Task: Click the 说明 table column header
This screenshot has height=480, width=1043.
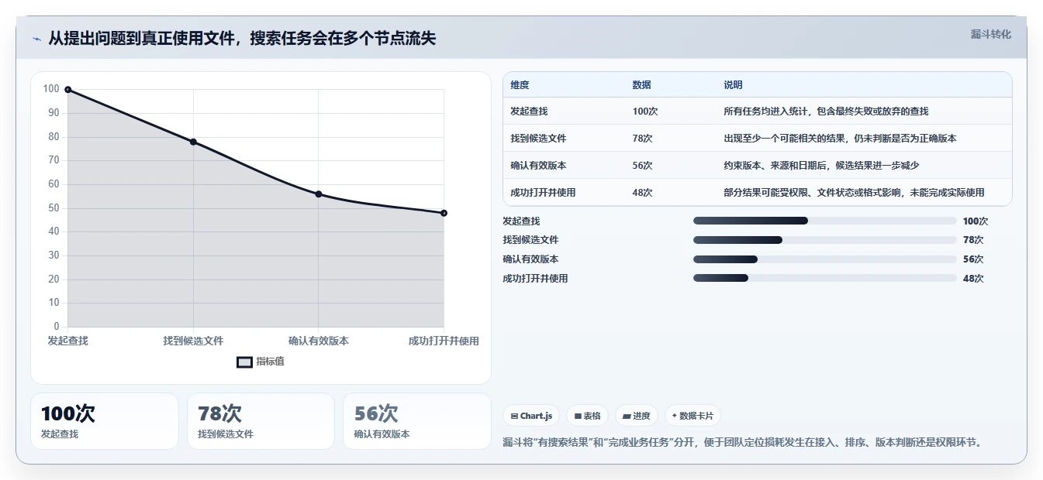Action: (733, 85)
